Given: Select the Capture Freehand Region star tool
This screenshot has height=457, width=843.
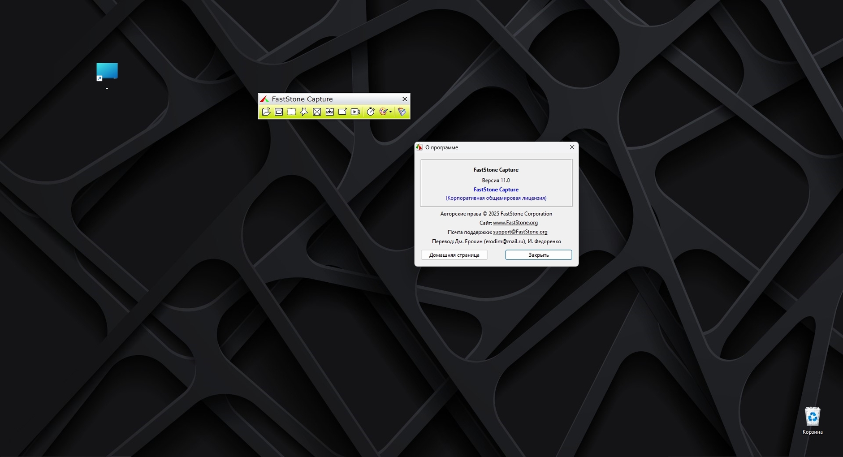Looking at the screenshot, I should click(304, 112).
